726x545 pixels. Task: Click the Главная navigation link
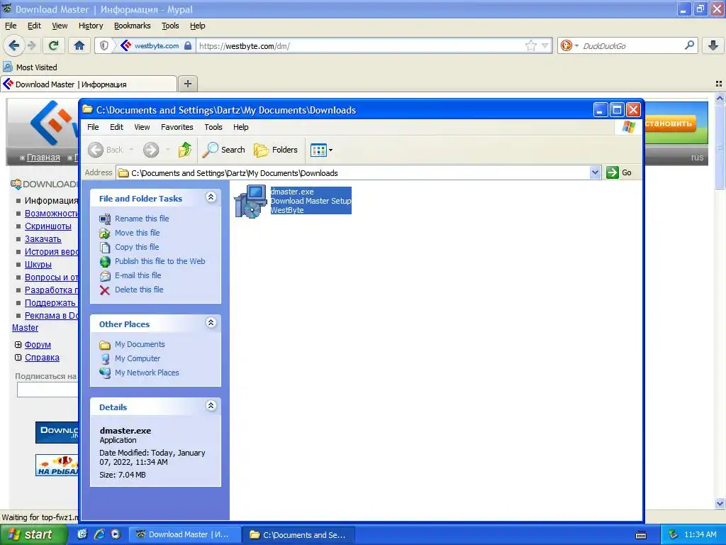[x=43, y=158]
